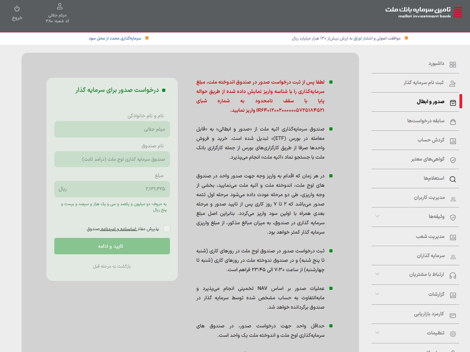Click the user profile icon
The height and width of the screenshot is (352, 470).
pos(60,6)
